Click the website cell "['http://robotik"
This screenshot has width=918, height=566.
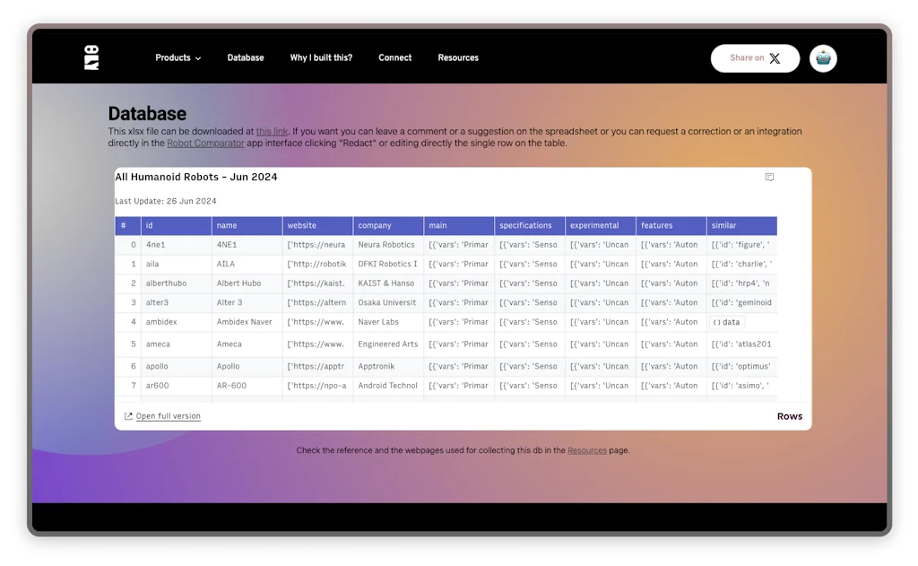coord(318,265)
